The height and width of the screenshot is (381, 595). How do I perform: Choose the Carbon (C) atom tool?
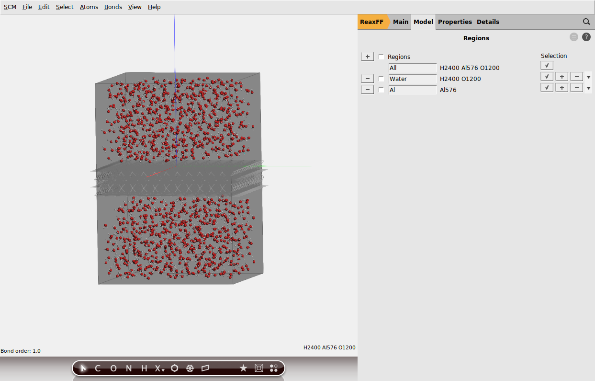click(x=98, y=368)
